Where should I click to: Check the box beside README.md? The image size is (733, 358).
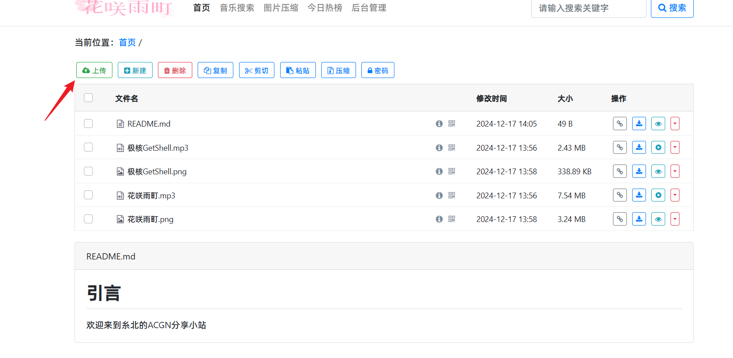88,123
